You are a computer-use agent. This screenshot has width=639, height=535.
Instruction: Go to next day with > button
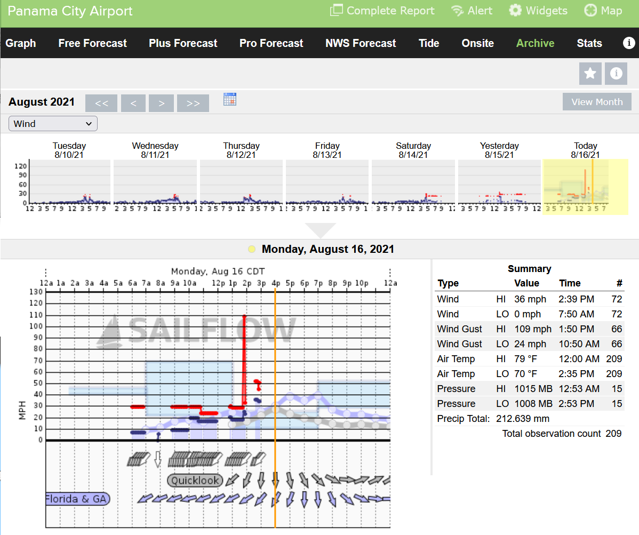pyautogui.click(x=162, y=103)
